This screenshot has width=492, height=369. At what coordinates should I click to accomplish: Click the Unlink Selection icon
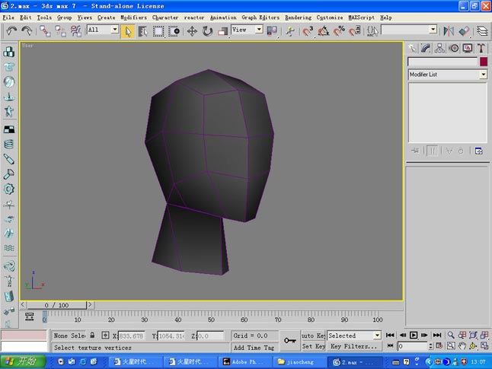(x=61, y=30)
